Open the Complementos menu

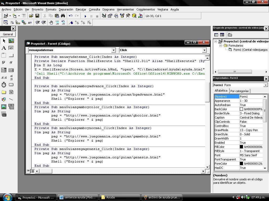(x=146, y=10)
